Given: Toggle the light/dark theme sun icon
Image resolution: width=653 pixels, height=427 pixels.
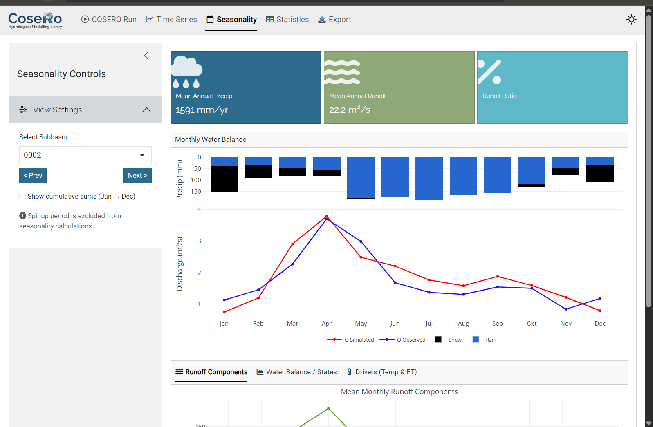Looking at the screenshot, I should [x=631, y=20].
